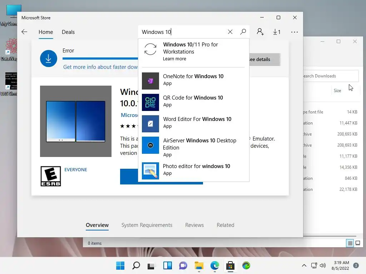The height and width of the screenshot is (274, 366).
Task: Click the See details button
Action: pos(265,60)
